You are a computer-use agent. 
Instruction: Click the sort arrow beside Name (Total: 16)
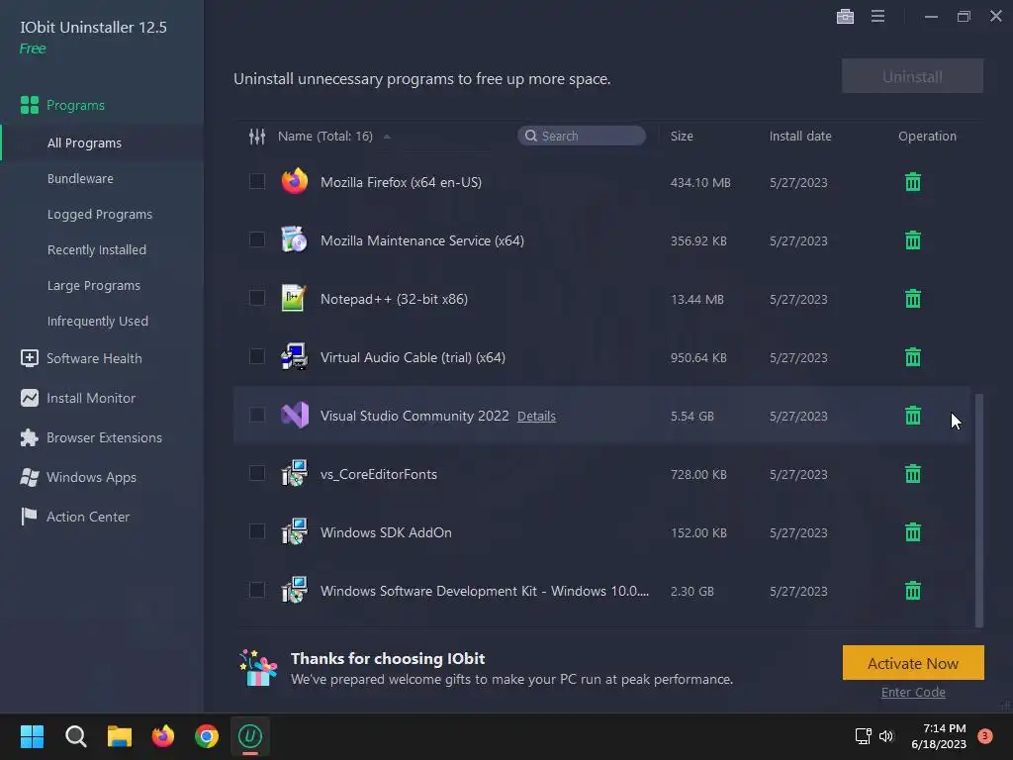click(387, 137)
